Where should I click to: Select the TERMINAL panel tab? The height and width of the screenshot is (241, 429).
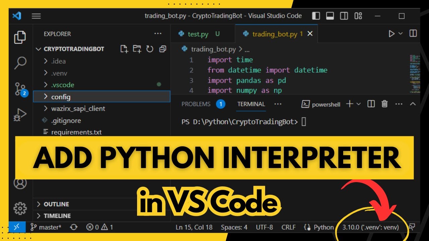251,104
